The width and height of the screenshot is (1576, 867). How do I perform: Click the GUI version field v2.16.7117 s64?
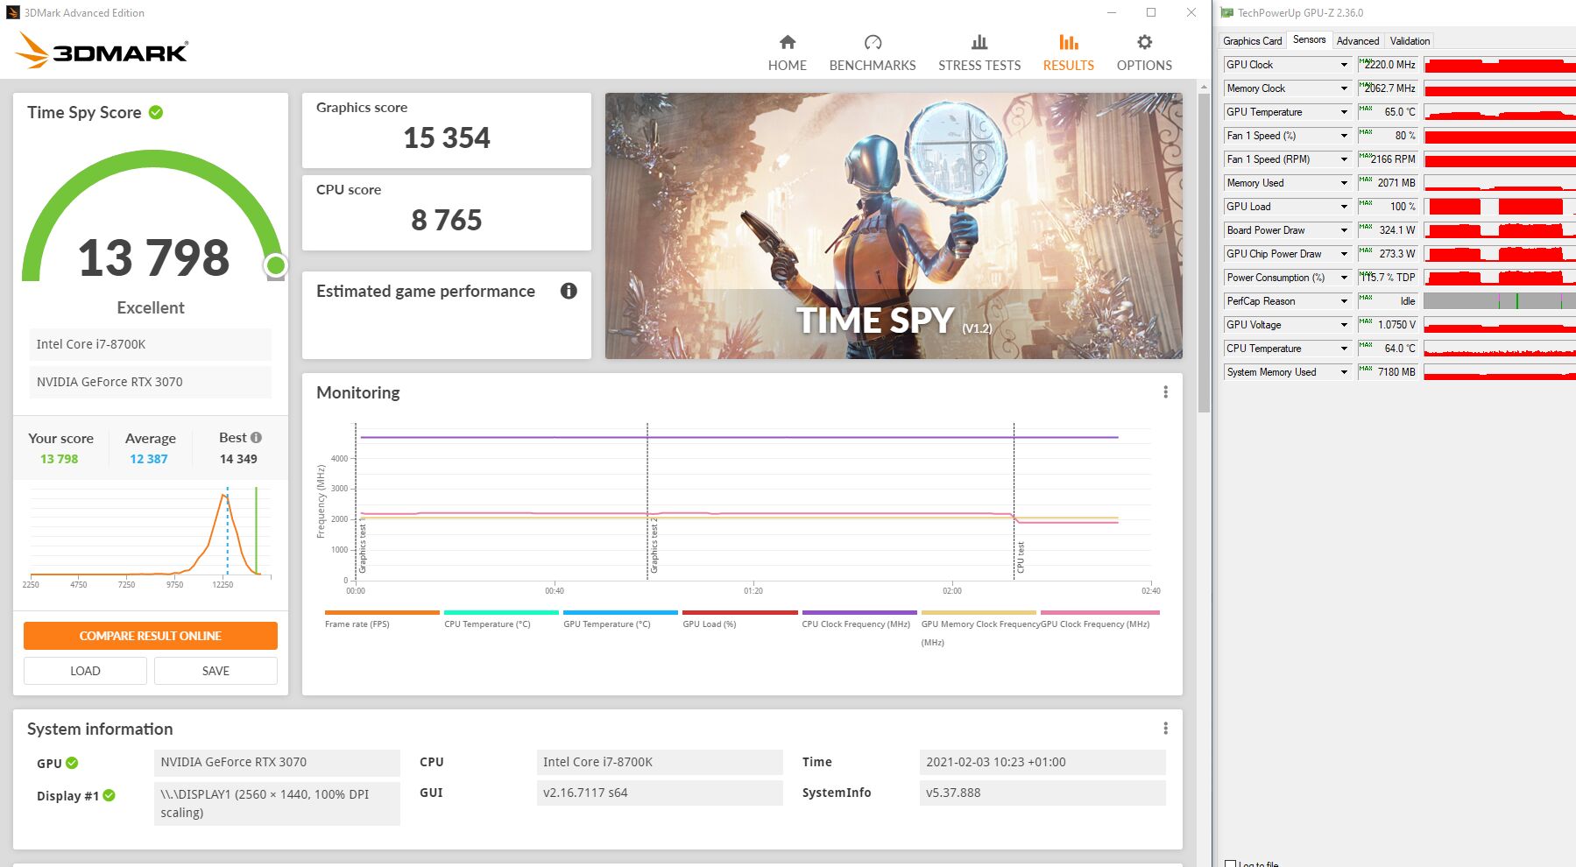[x=660, y=793]
